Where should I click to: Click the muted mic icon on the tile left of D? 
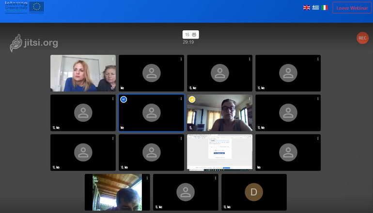[156, 207]
